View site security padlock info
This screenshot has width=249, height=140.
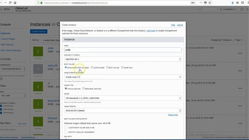coord(42,3)
